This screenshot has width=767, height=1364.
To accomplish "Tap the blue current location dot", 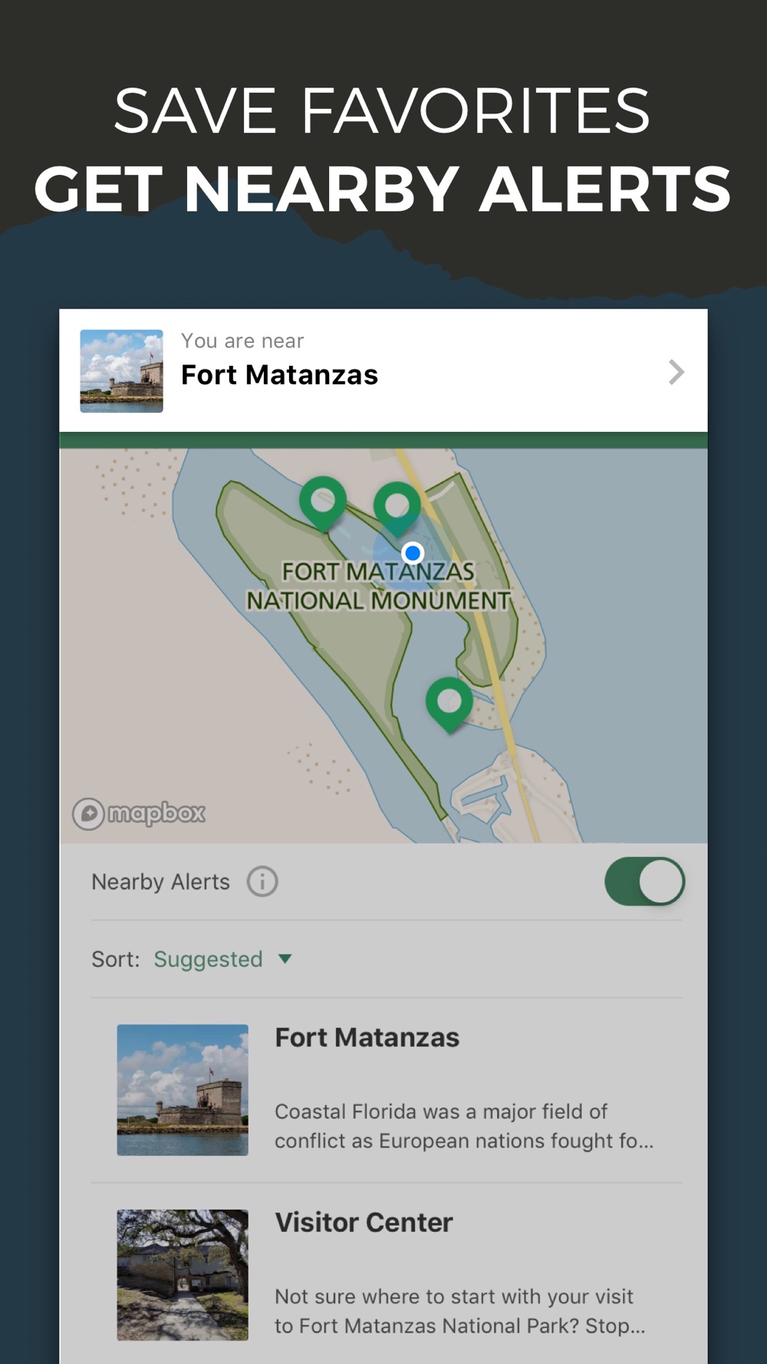I will point(413,552).
